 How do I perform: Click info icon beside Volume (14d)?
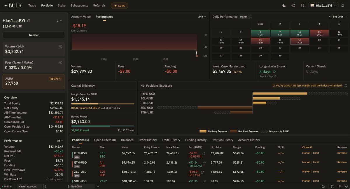pyautogui.click(x=61, y=46)
